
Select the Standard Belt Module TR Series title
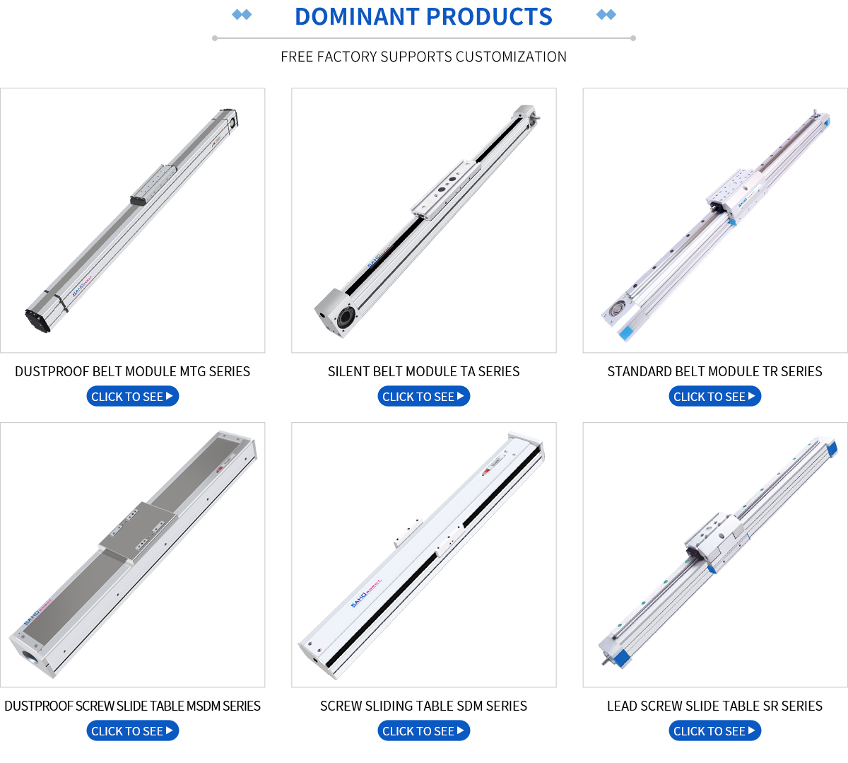715,372
